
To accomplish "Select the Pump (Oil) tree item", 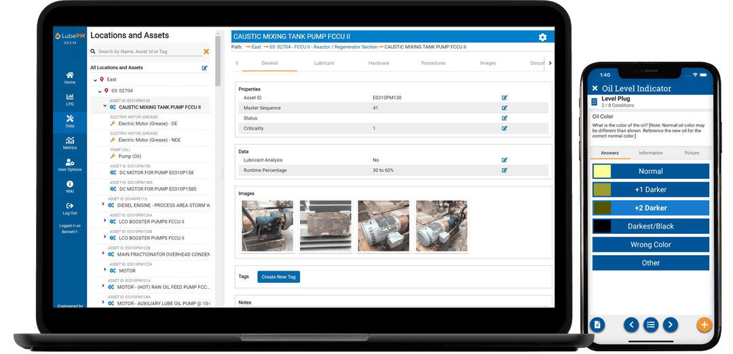I will click(130, 157).
